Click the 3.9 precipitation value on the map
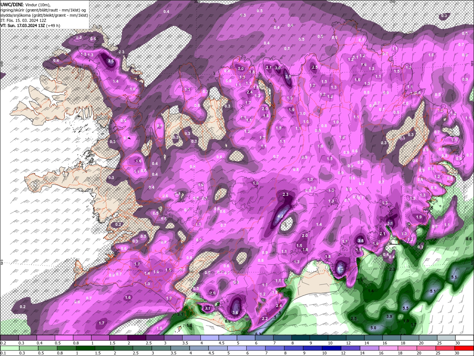 point(389,316)
